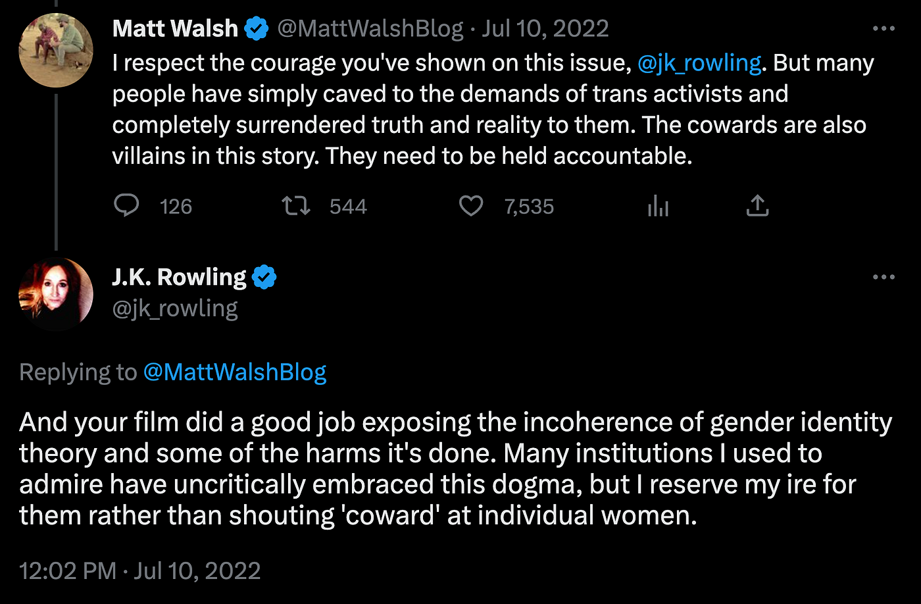Open more options menu on J.K. Rowling's tweet
Screen dimensions: 921x604
pyautogui.click(x=884, y=278)
